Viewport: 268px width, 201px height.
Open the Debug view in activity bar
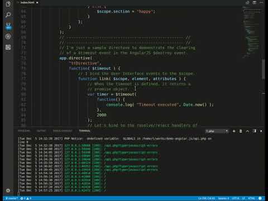(x=8, y=37)
